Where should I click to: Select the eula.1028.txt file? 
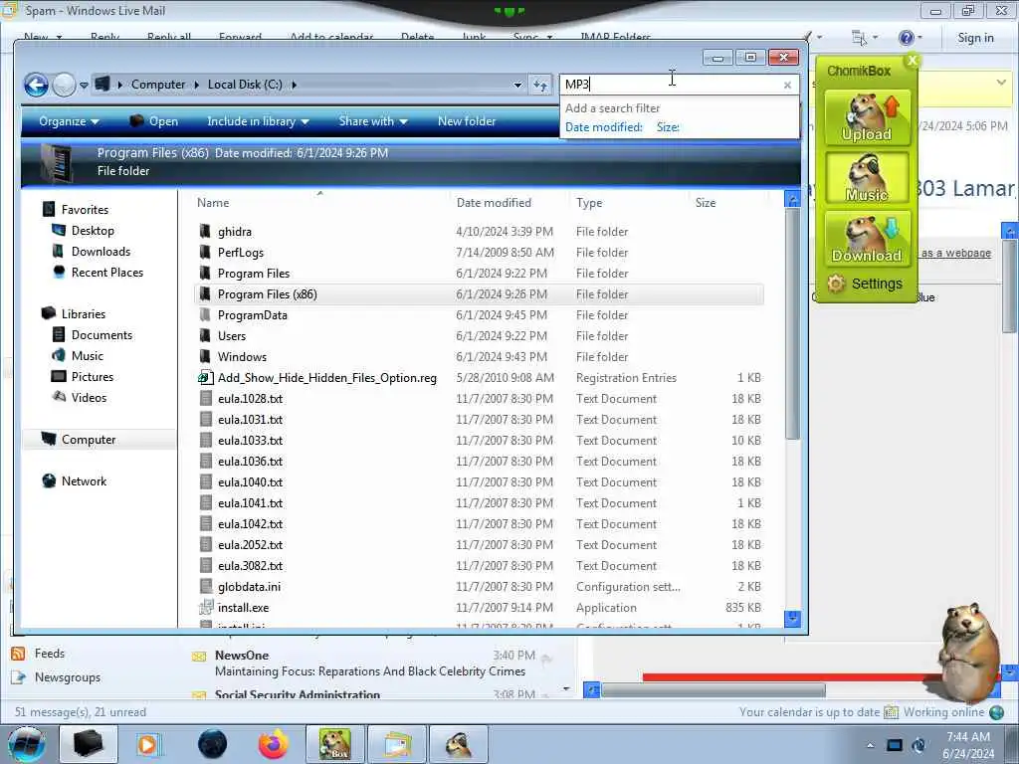point(250,399)
